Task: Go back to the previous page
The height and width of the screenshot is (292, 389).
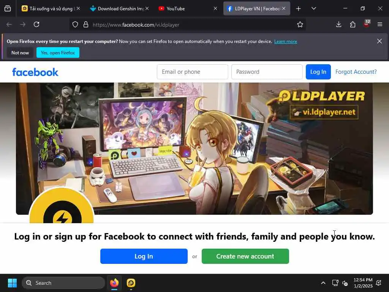Action: click(x=9, y=24)
